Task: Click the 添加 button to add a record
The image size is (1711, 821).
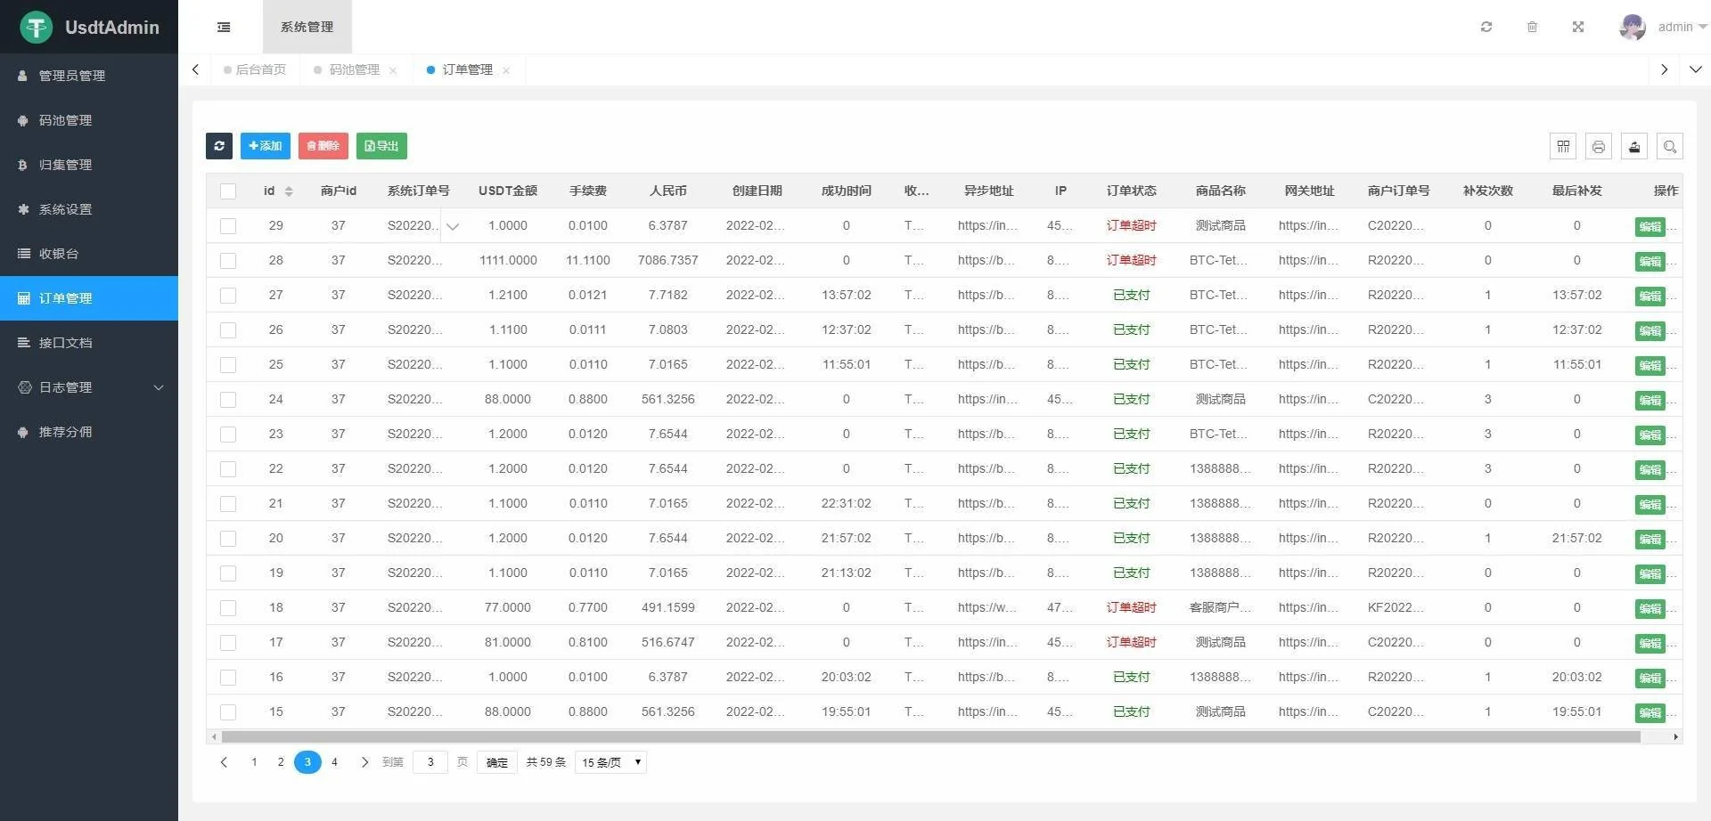Action: click(x=265, y=145)
